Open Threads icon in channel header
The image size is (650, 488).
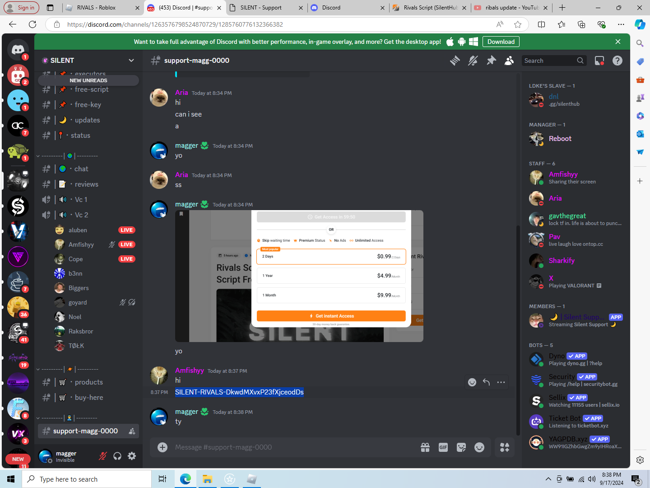[x=455, y=61]
